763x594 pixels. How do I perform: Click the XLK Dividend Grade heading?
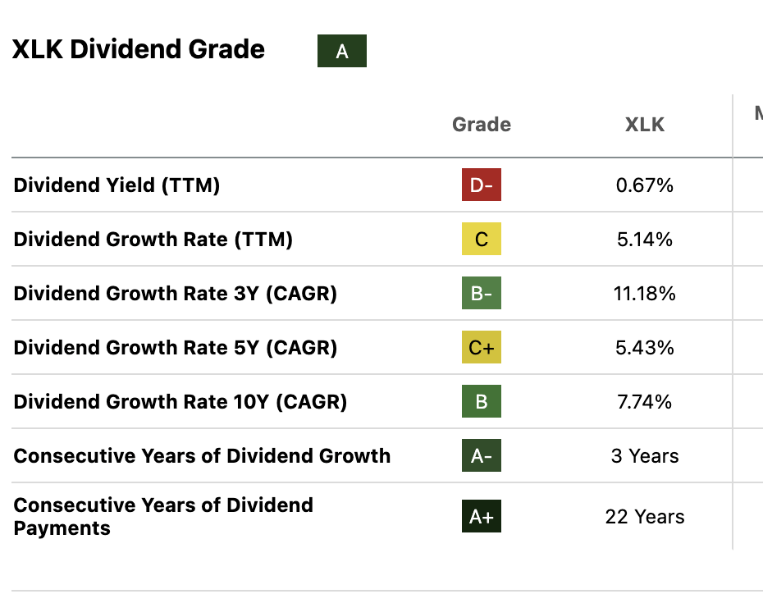pyautogui.click(x=139, y=50)
